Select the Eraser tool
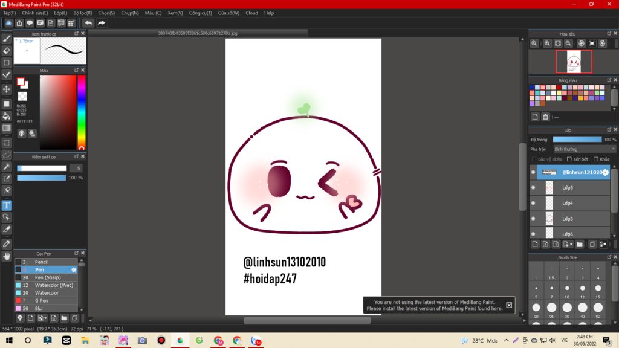This screenshot has width=619, height=348. [x=7, y=51]
